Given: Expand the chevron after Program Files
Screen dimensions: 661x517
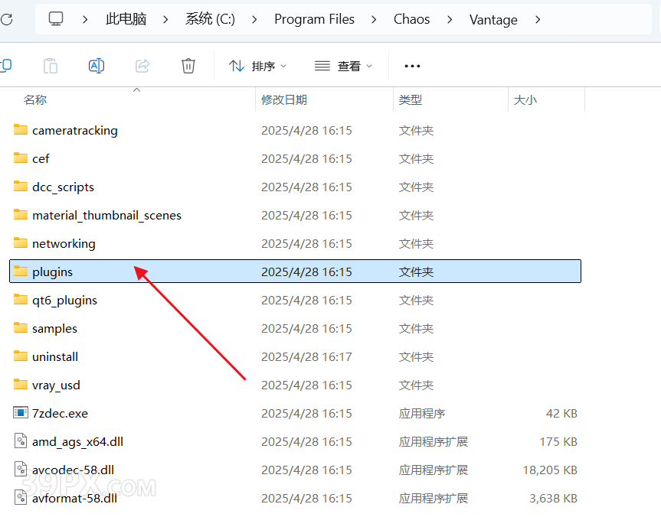Looking at the screenshot, I should click(374, 19).
